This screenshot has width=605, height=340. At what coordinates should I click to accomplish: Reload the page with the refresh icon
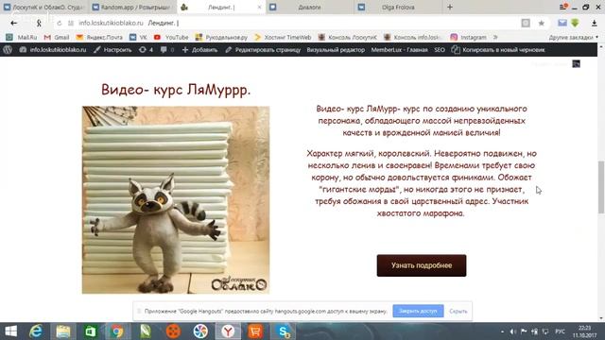pos(59,23)
